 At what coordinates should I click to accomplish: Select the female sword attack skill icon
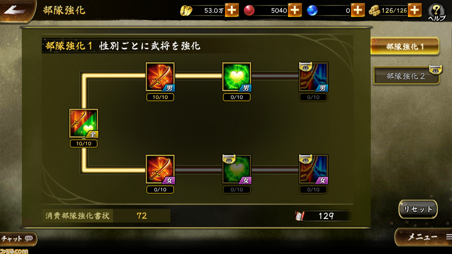160,169
